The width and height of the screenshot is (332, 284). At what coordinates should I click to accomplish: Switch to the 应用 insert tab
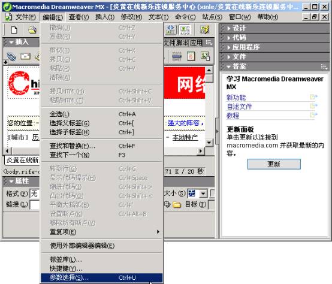pos(196,43)
